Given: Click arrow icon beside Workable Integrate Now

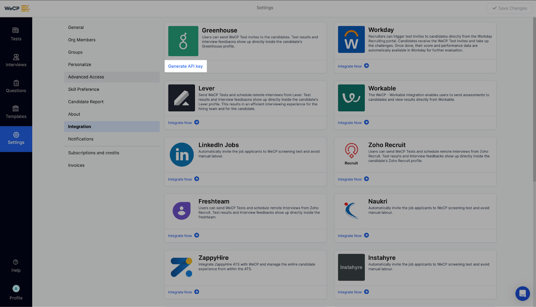Looking at the screenshot, I should pyautogui.click(x=366, y=122).
